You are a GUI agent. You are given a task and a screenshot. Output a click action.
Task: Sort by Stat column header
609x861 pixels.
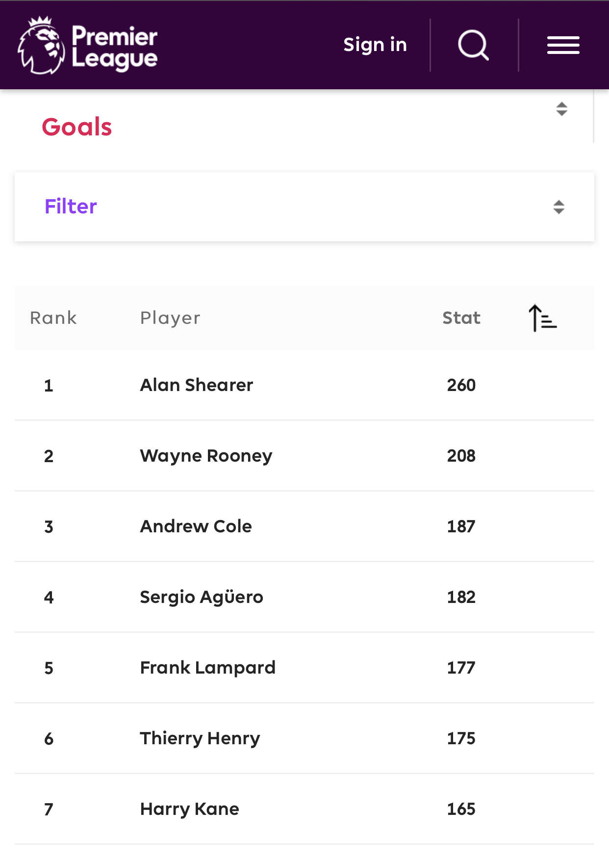[461, 318]
